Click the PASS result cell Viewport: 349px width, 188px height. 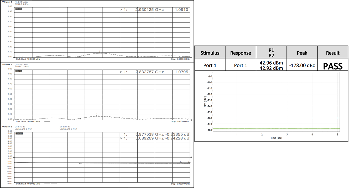[x=333, y=66]
